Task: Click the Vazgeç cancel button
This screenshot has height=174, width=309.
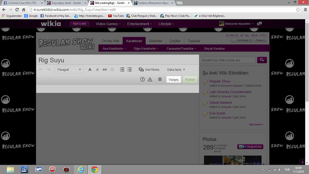Action: (174, 79)
